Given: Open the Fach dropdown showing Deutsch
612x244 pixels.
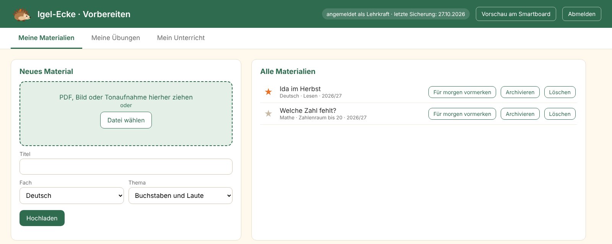Looking at the screenshot, I should pos(72,196).
